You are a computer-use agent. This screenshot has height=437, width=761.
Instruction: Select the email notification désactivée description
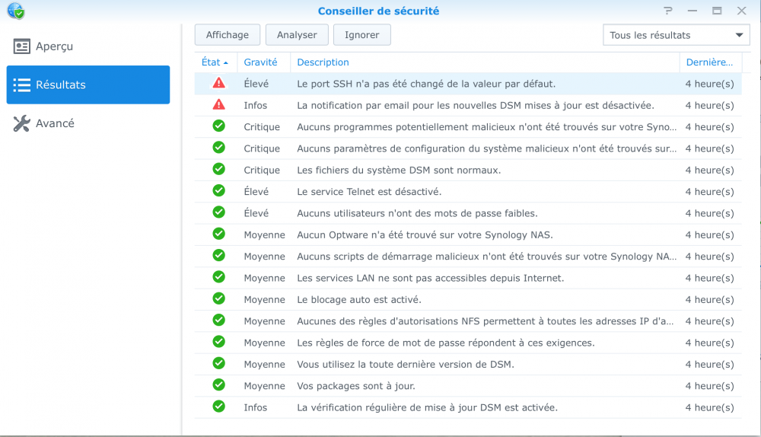click(x=476, y=105)
